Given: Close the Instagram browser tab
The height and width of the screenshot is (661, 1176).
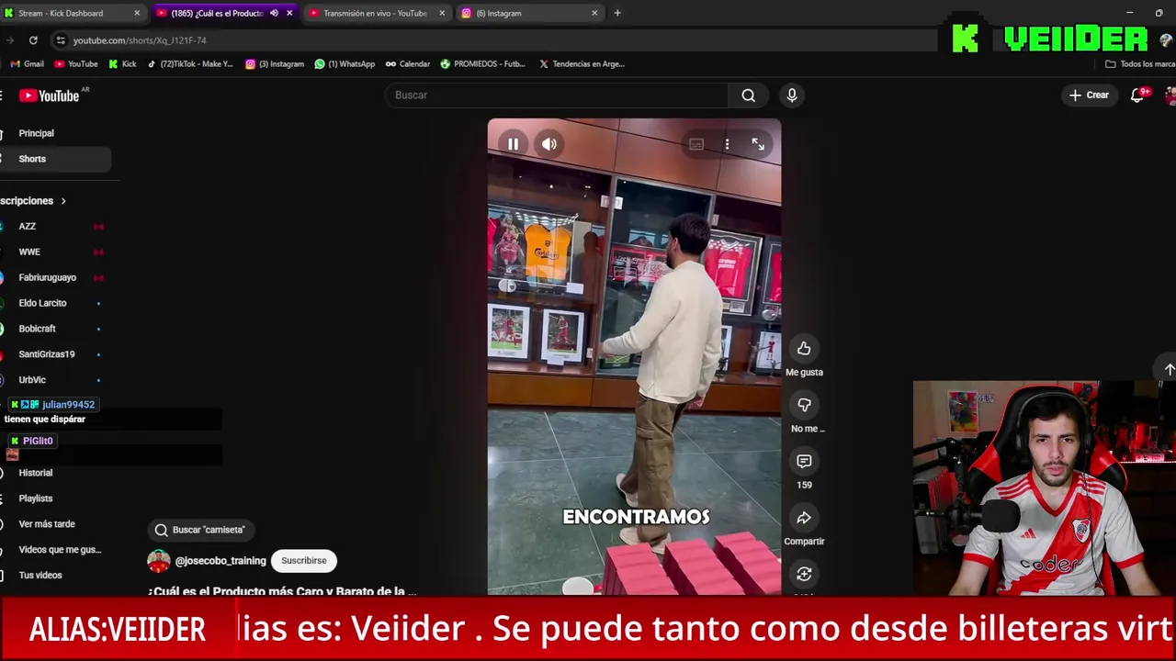Looking at the screenshot, I should coord(594,13).
